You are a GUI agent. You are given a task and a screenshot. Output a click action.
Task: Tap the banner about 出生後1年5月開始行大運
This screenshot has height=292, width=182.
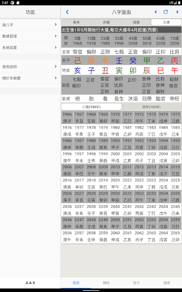point(121,30)
